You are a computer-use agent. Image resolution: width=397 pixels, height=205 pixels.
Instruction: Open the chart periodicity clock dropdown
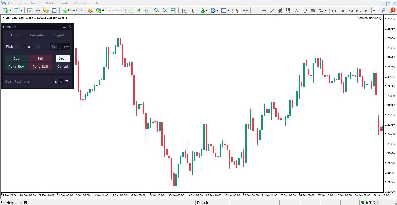[x=218, y=10]
